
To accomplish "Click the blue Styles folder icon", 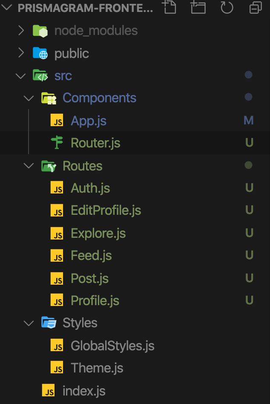I will [49, 322].
